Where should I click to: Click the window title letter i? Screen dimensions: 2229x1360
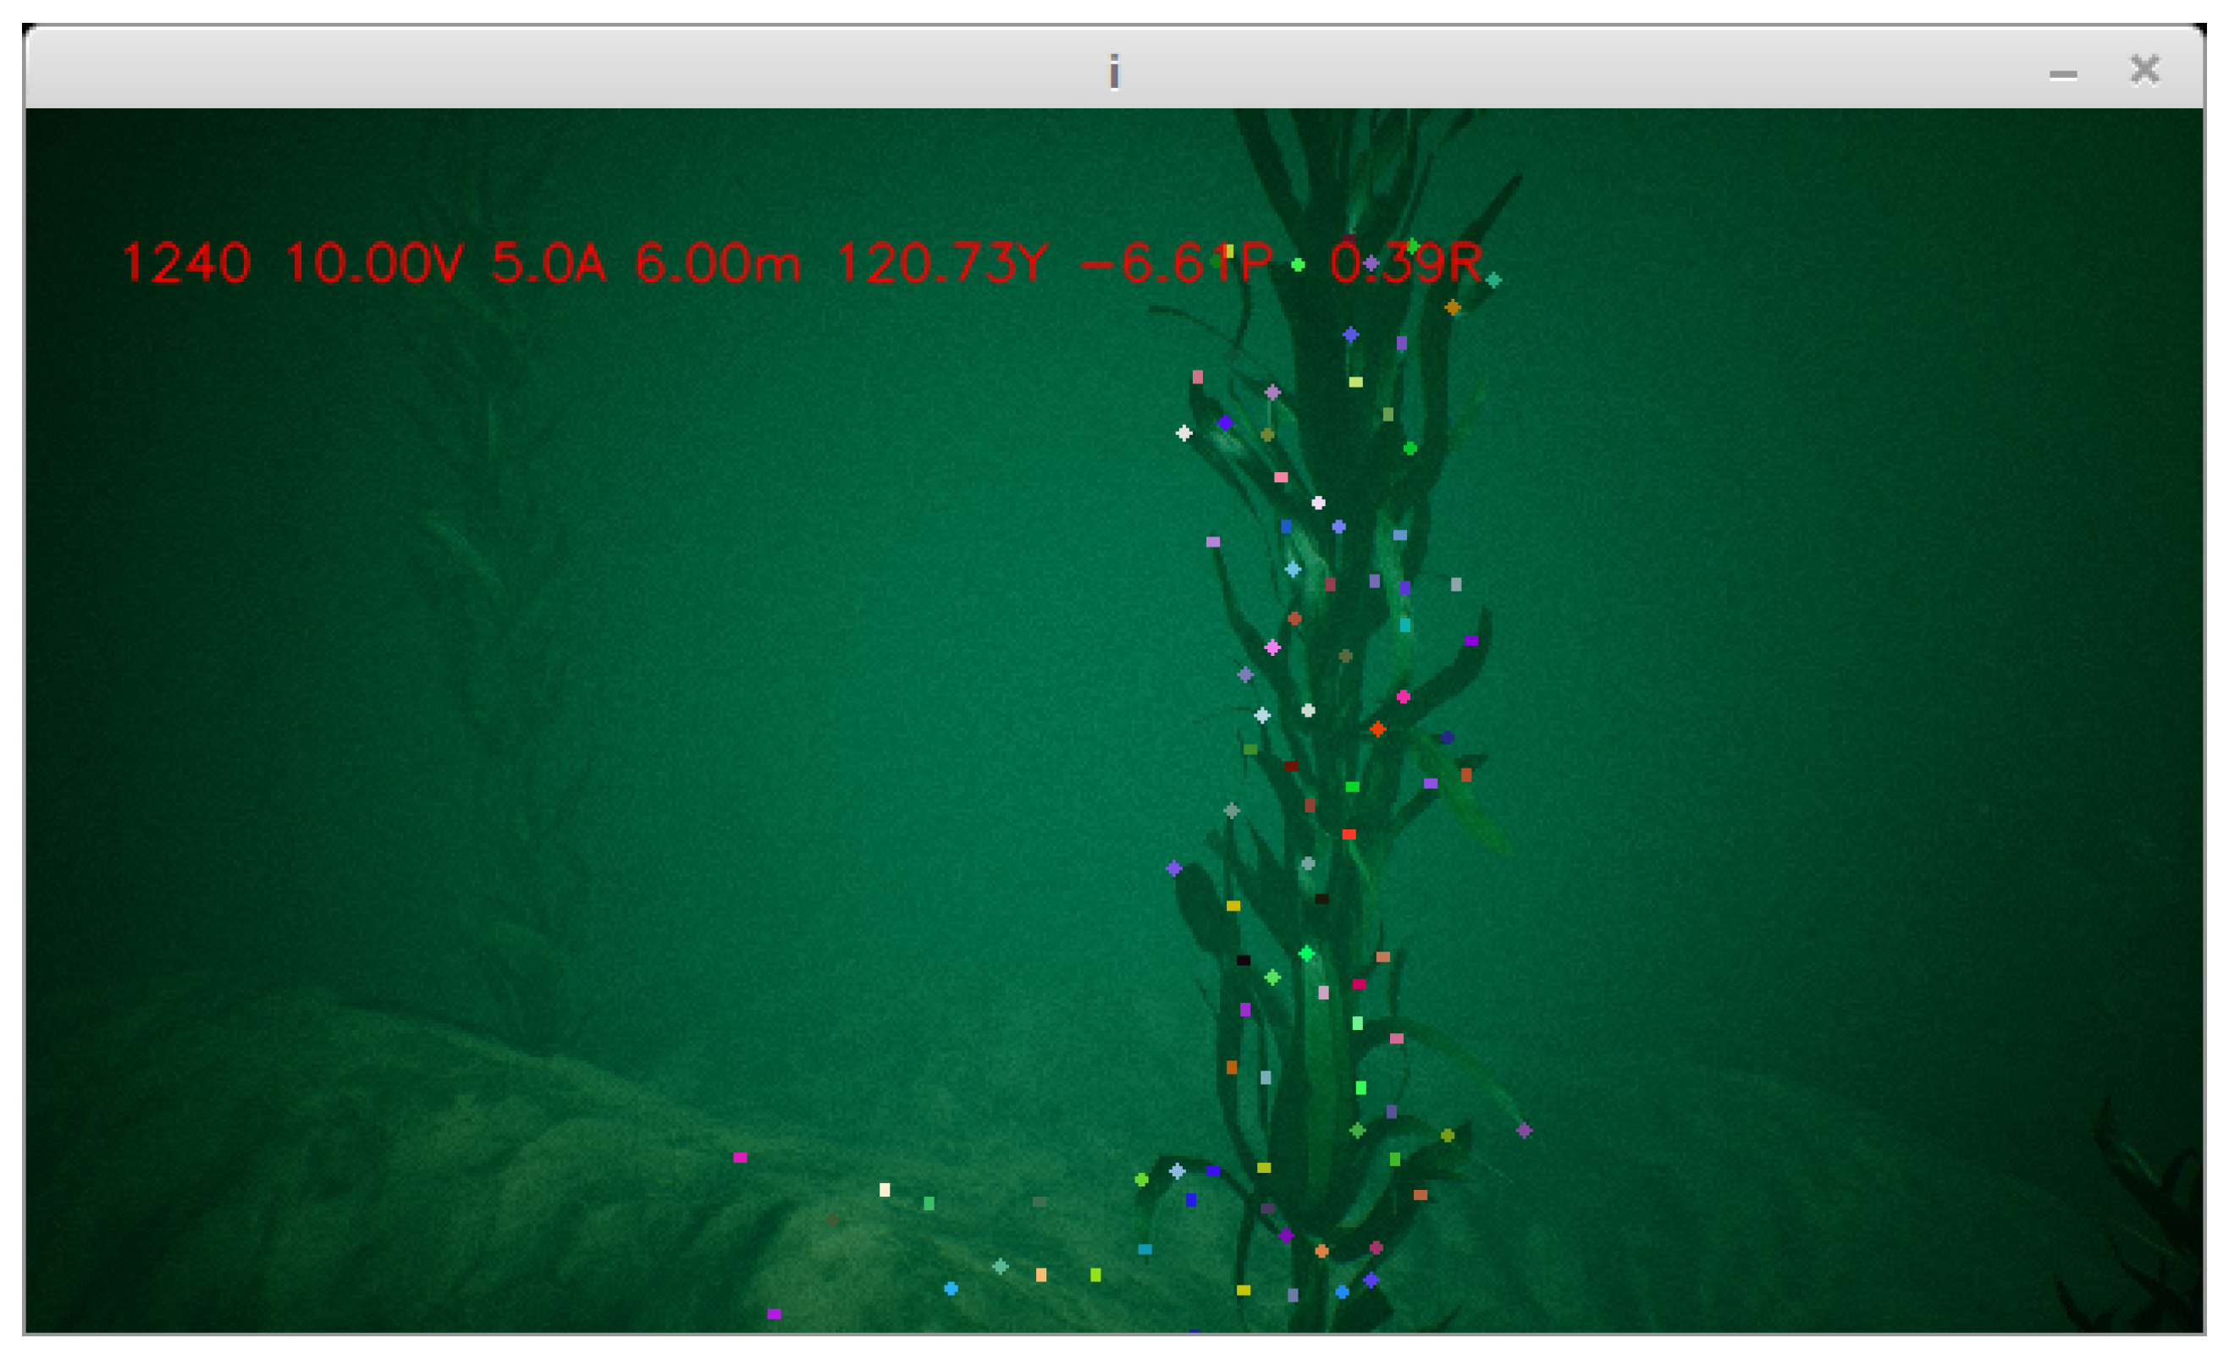coord(1113,71)
